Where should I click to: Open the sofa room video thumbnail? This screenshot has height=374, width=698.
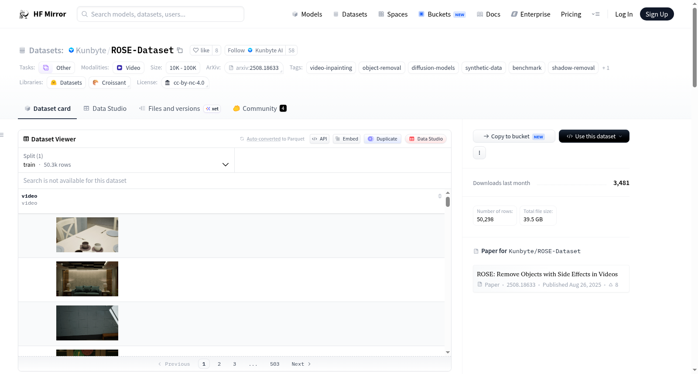(87, 279)
